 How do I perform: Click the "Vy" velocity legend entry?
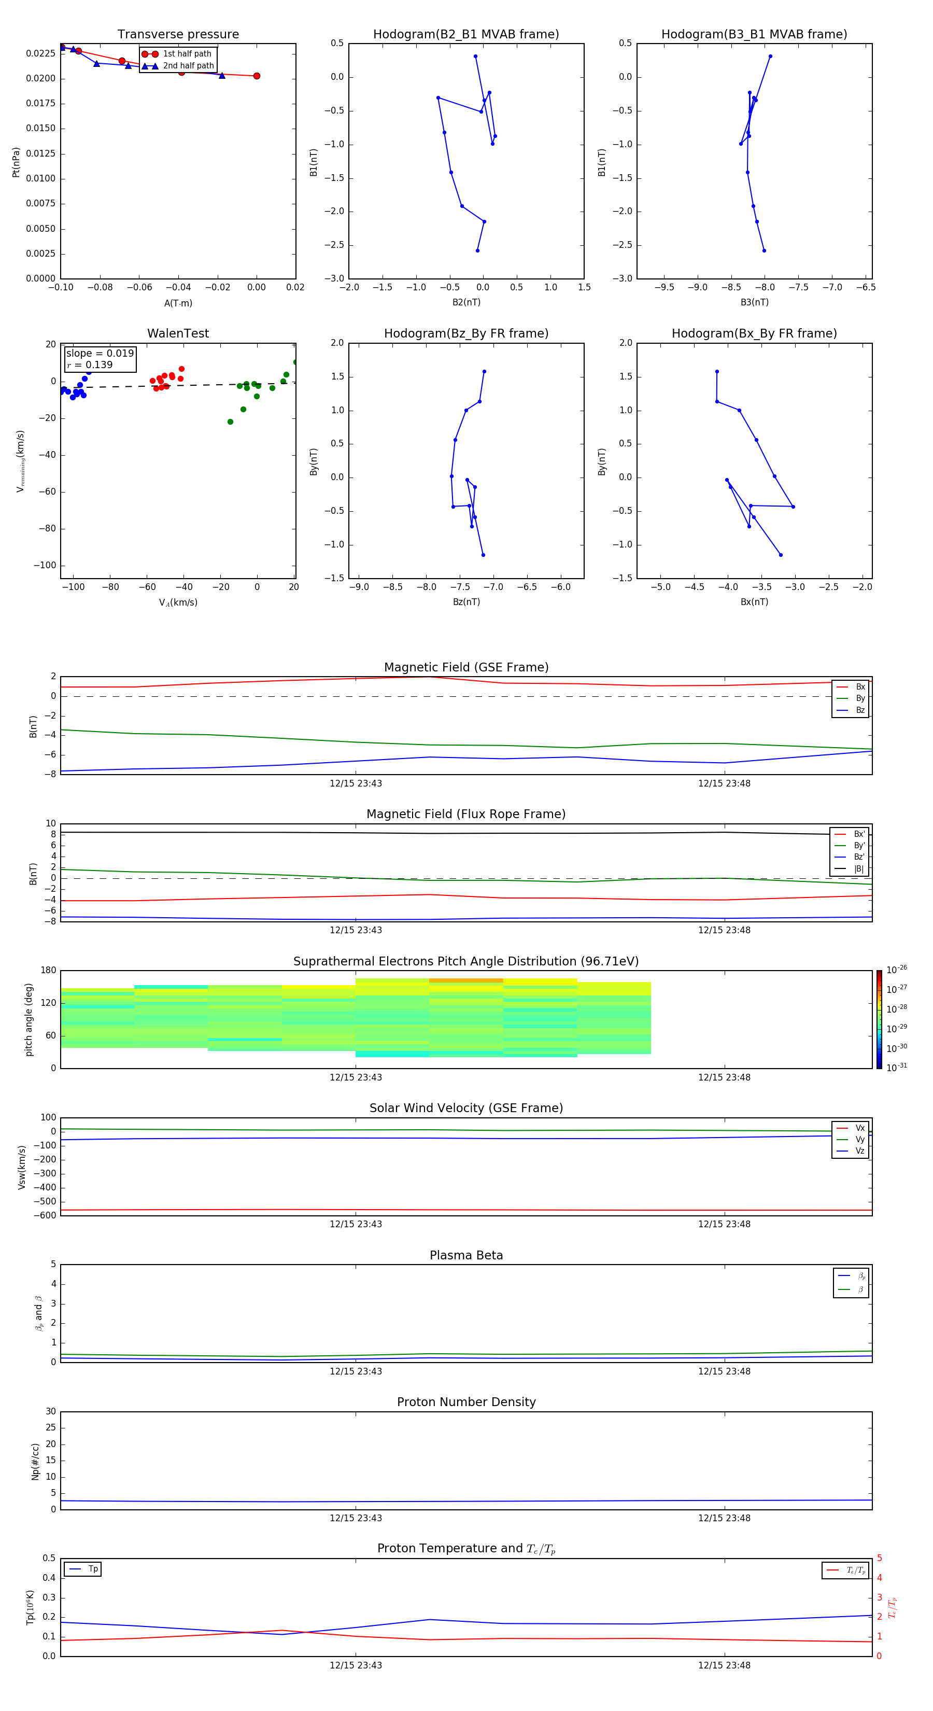pos(851,1140)
